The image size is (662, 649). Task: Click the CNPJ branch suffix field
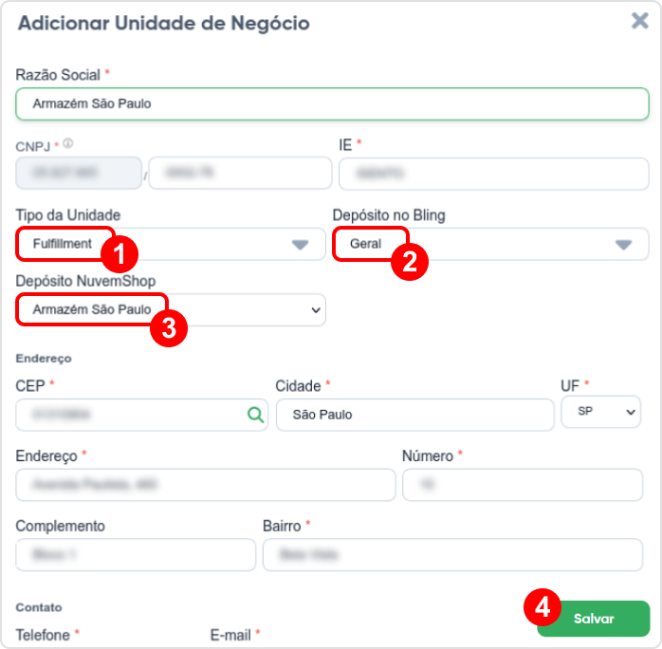point(240,173)
